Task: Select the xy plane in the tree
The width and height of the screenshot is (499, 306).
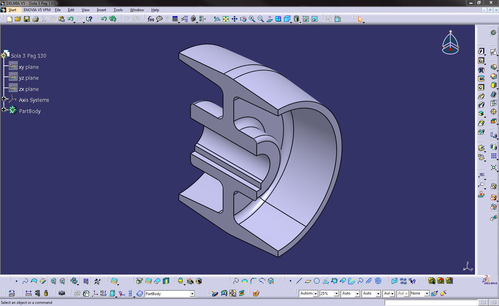Action: [29, 67]
